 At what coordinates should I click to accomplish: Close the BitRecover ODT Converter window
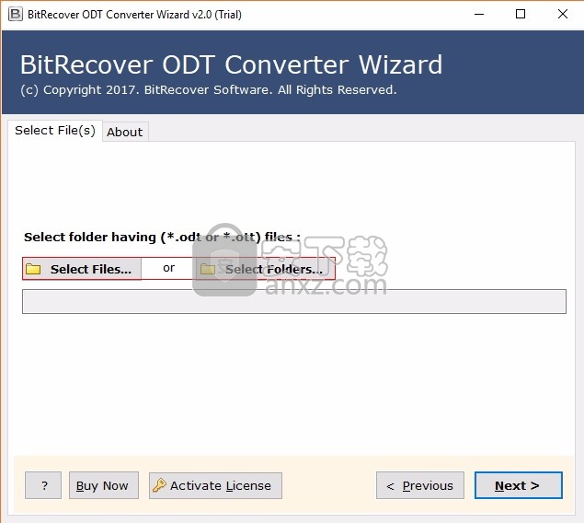pos(562,14)
